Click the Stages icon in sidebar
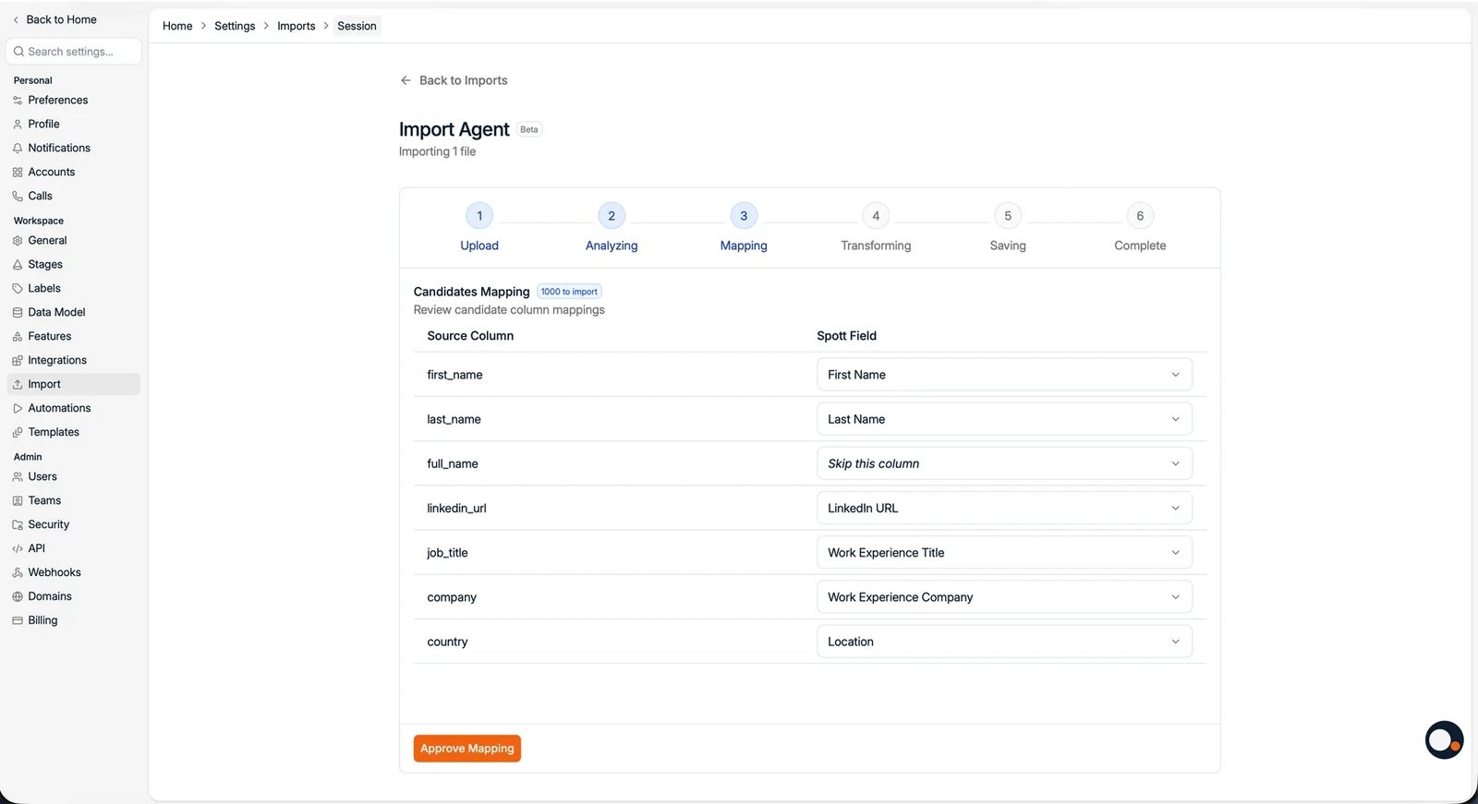1478x804 pixels. coord(18,265)
